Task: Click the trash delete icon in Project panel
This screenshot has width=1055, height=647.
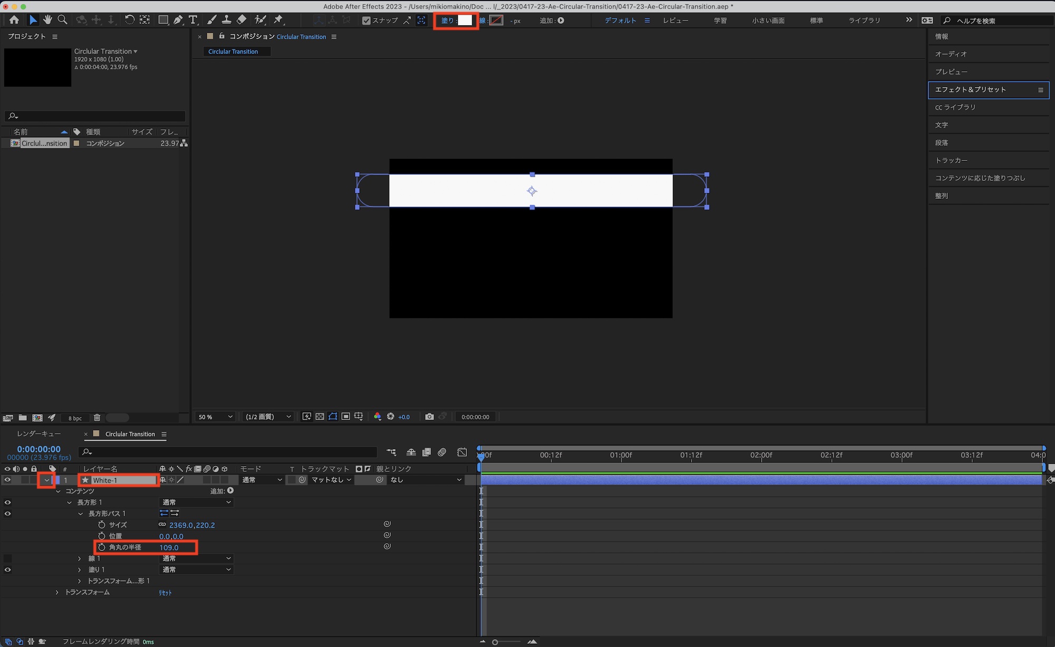Action: click(x=97, y=418)
